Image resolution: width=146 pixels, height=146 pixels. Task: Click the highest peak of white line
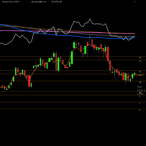pyautogui.click(x=90, y=19)
